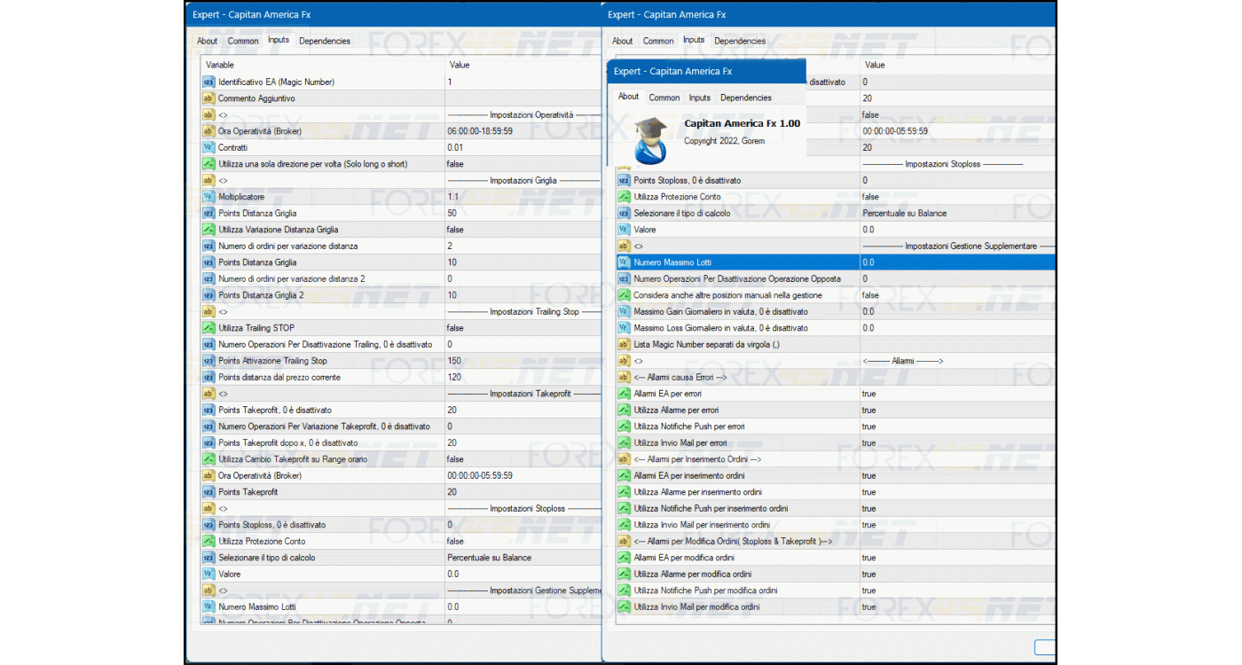Click the Utilizza Trailing STOP boolean icon

pyautogui.click(x=208, y=328)
